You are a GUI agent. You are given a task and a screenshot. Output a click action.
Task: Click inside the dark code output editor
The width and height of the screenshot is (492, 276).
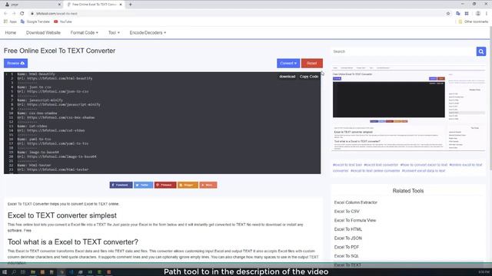[x=162, y=123]
